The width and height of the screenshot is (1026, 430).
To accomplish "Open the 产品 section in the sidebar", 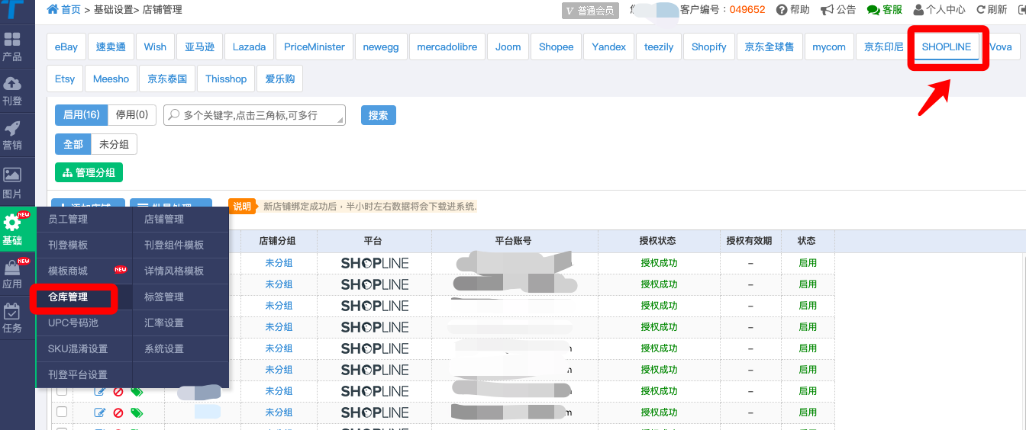I will click(x=12, y=47).
